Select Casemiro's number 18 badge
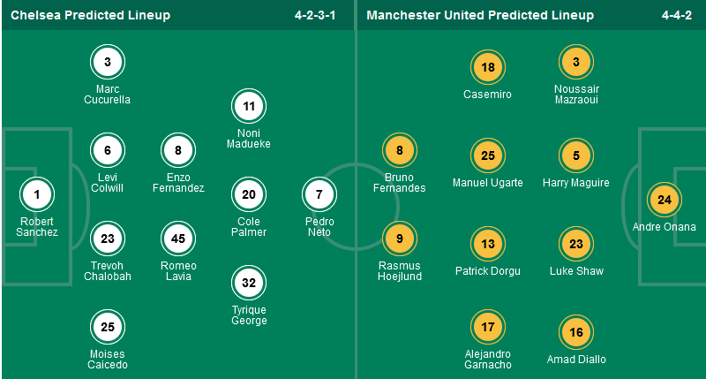Screen dimensions: 706x379 tap(488, 67)
